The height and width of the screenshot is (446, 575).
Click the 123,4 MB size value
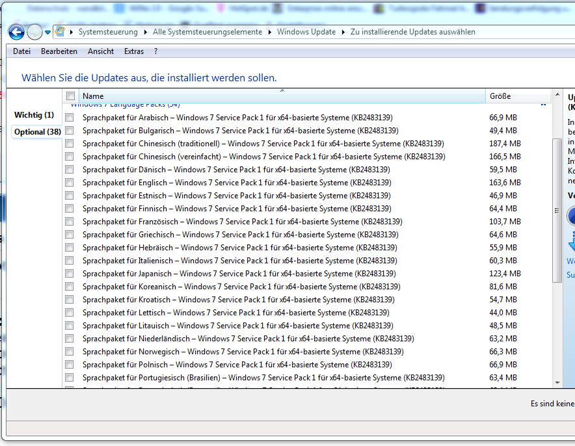pyautogui.click(x=505, y=274)
